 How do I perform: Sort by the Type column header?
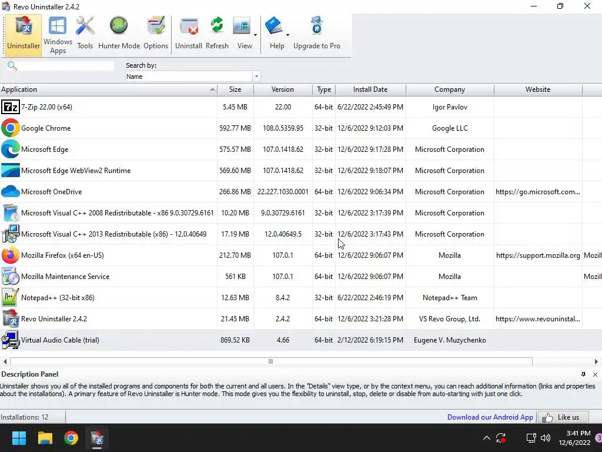pos(324,89)
